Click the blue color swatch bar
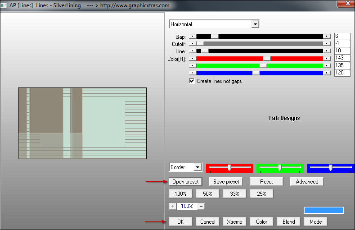Image resolution: width=355 pixels, height=230 pixels. point(324,210)
